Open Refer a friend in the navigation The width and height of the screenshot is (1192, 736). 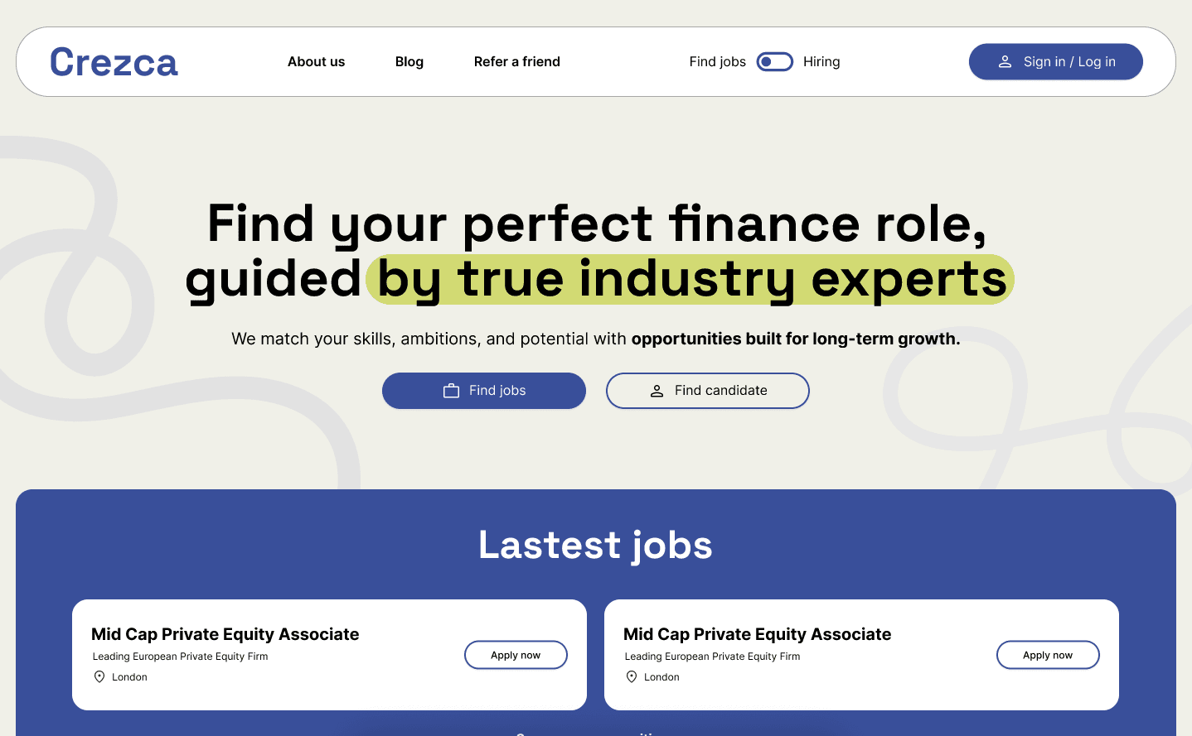tap(516, 62)
